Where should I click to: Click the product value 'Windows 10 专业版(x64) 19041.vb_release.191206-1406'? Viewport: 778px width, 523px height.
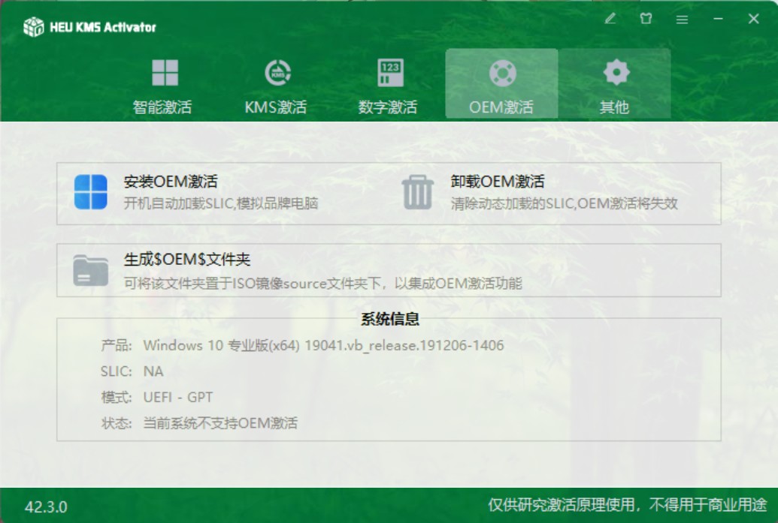pos(323,345)
